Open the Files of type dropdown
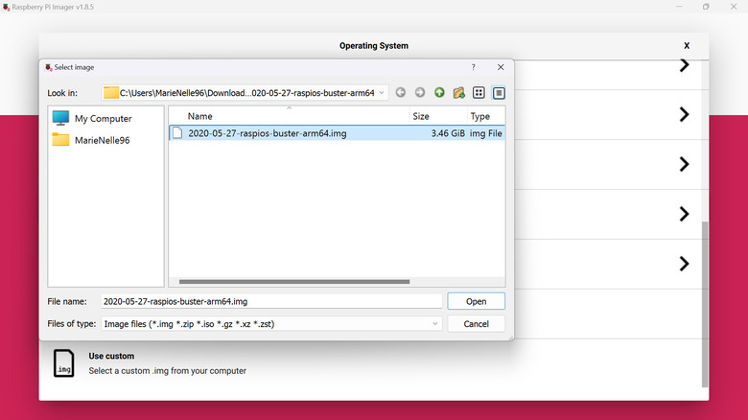This screenshot has width=748, height=420. 435,324
